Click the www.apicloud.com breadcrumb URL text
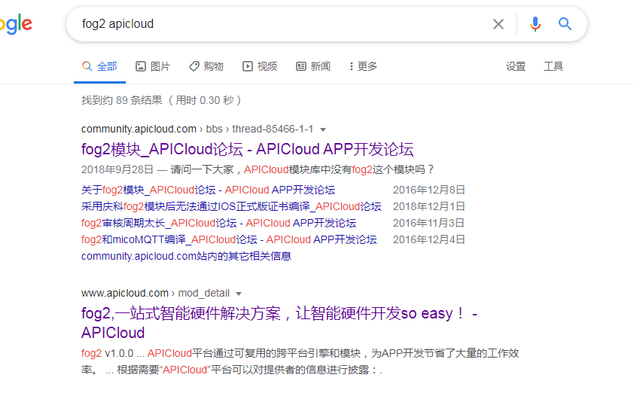 pos(124,293)
